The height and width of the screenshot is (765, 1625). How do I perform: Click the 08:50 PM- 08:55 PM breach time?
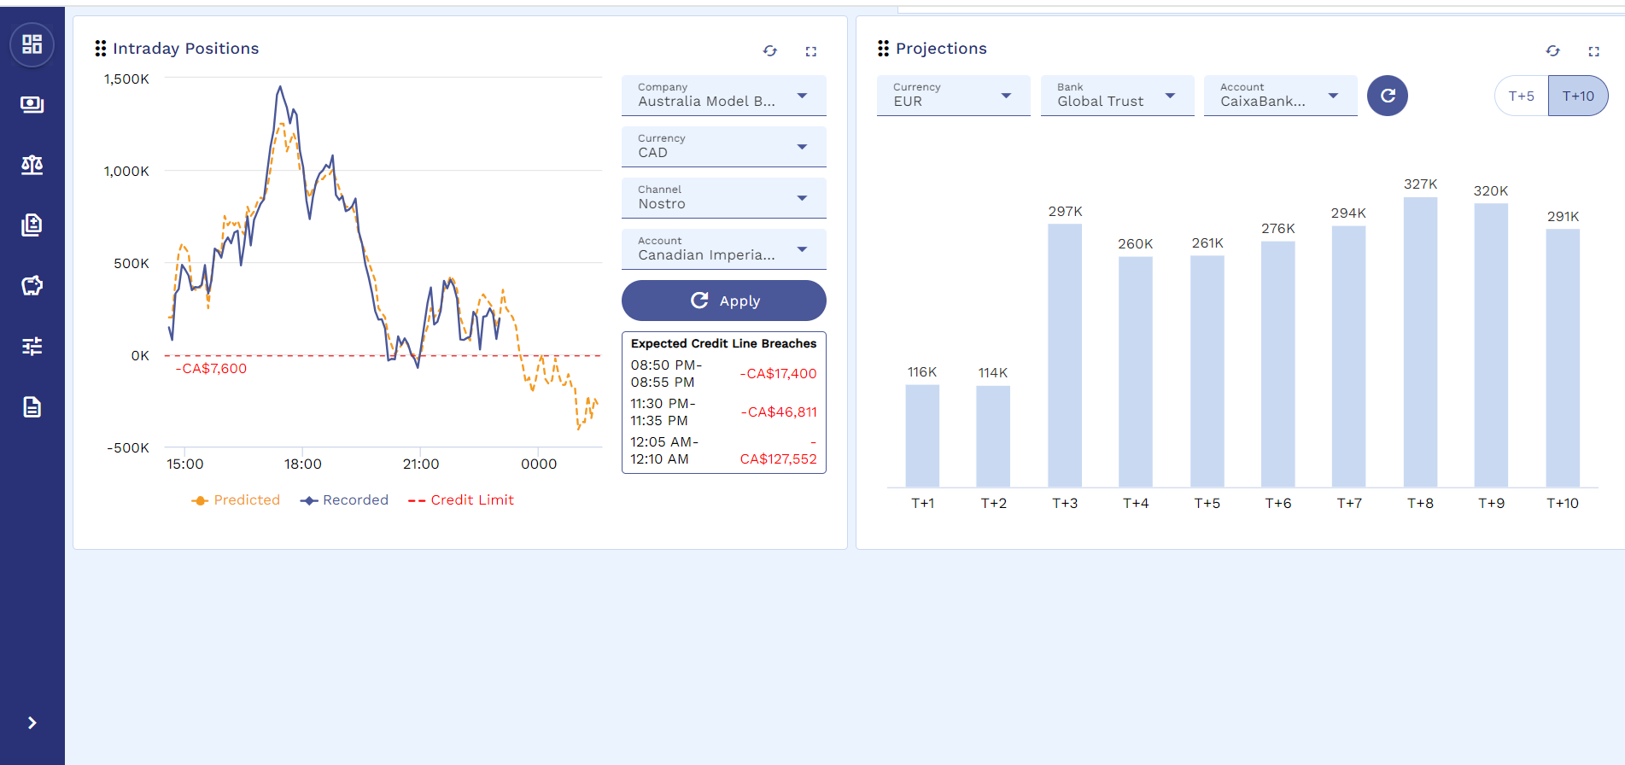pos(666,374)
